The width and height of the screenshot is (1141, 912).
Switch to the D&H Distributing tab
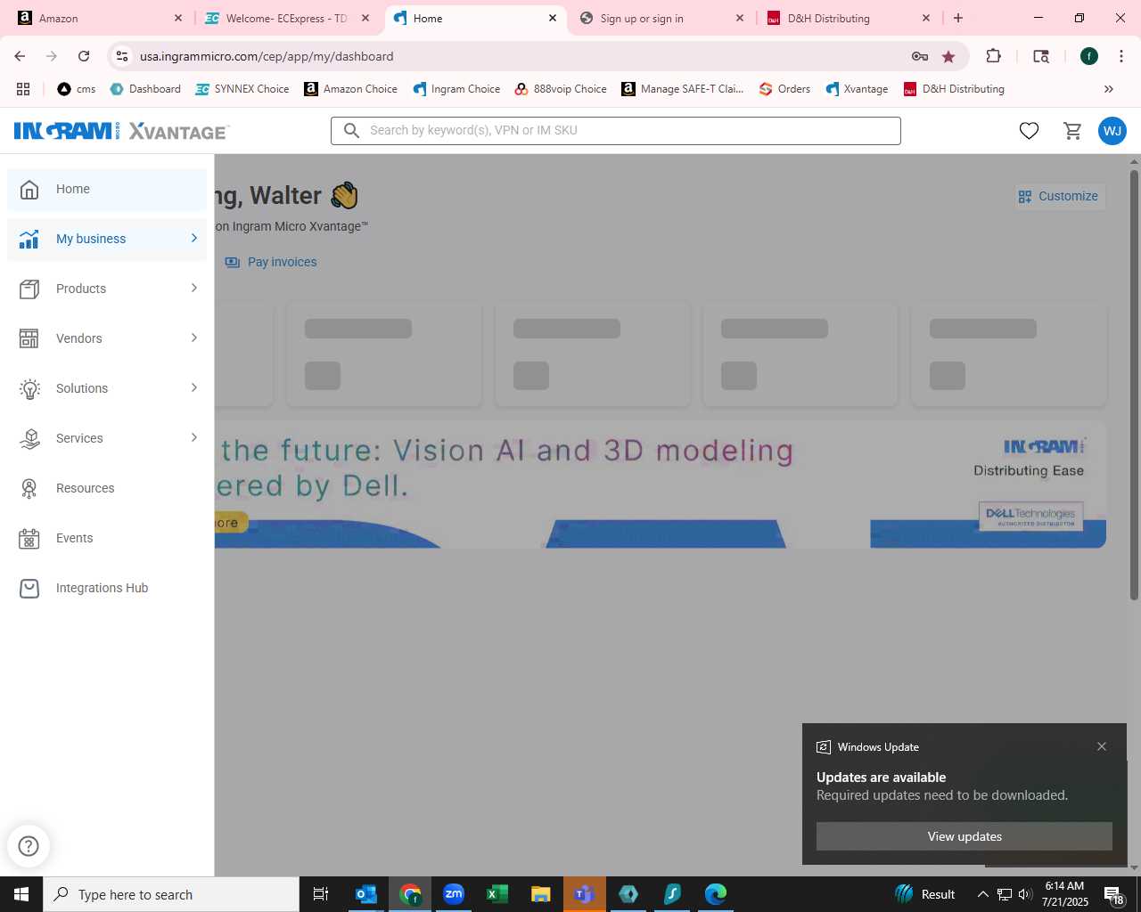[x=849, y=18]
